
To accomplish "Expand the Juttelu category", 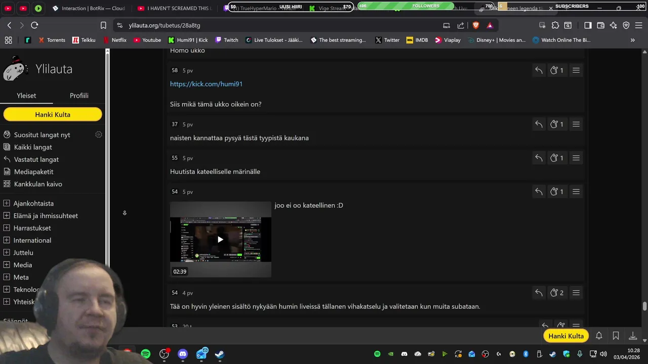I will tap(7, 253).
